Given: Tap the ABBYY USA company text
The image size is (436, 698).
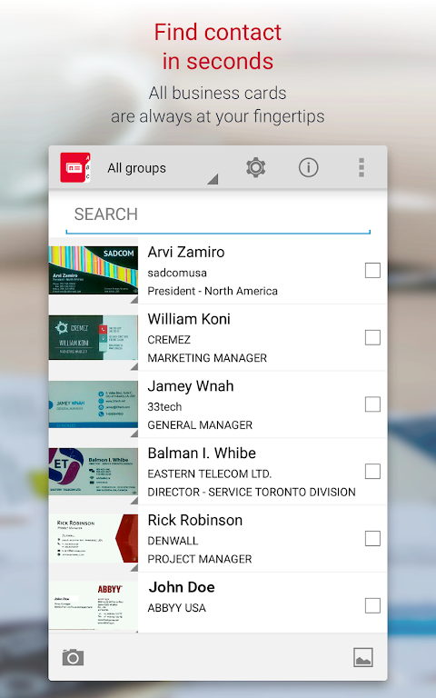Looking at the screenshot, I should (176, 608).
